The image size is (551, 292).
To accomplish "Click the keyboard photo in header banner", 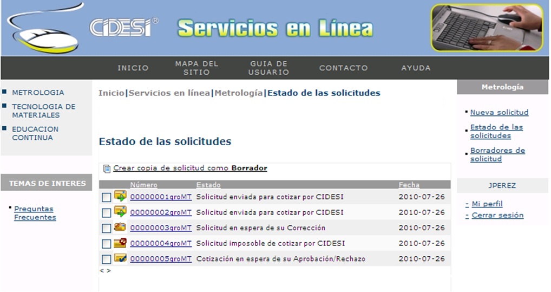I will click(x=487, y=28).
